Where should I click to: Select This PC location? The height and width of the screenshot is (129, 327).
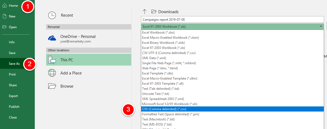click(89, 60)
